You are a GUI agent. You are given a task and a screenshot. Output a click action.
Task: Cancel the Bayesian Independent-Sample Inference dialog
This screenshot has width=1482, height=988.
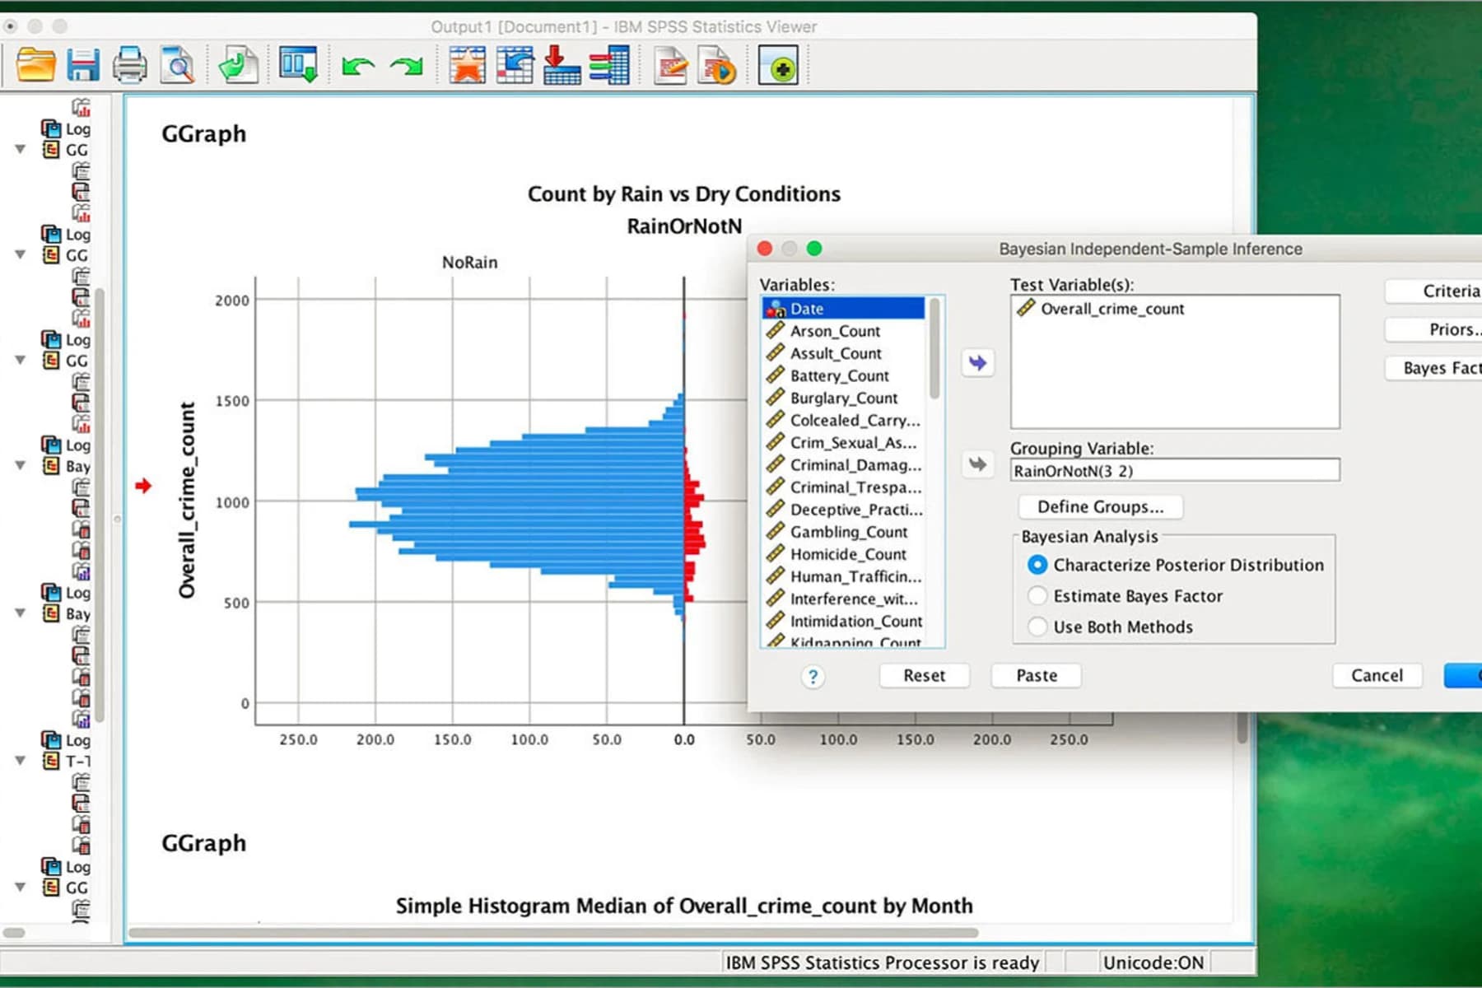pyautogui.click(x=1377, y=675)
